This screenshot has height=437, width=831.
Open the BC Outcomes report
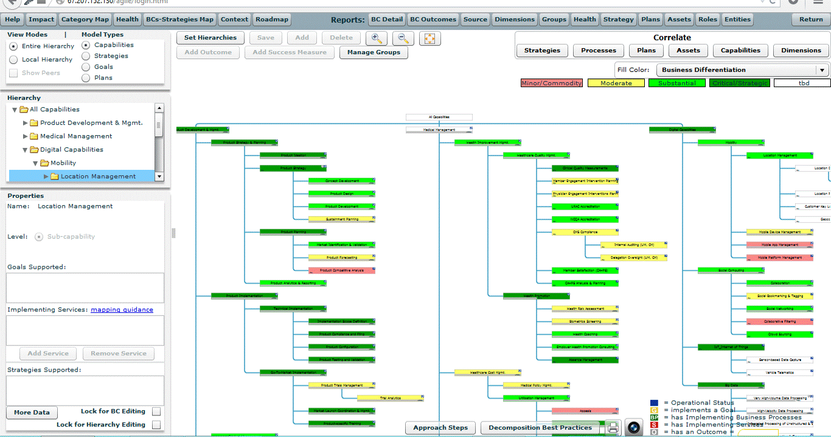(433, 19)
